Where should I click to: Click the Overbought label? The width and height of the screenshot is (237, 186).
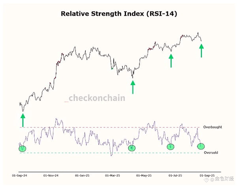click(x=213, y=127)
